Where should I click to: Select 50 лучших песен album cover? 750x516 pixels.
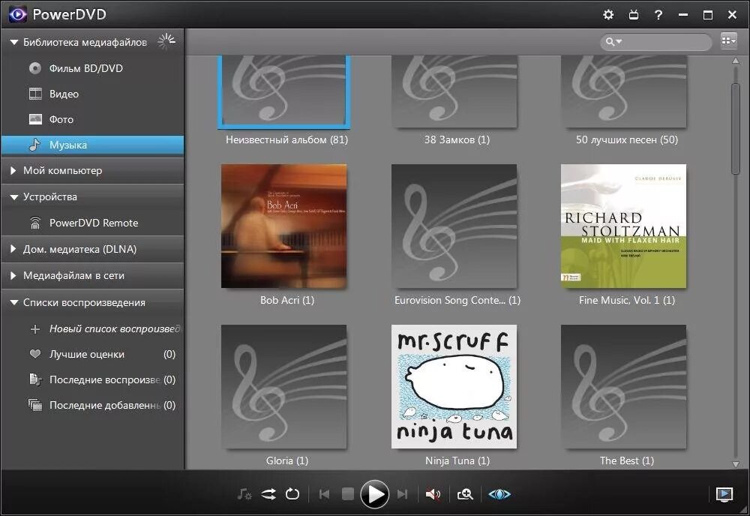click(x=624, y=91)
